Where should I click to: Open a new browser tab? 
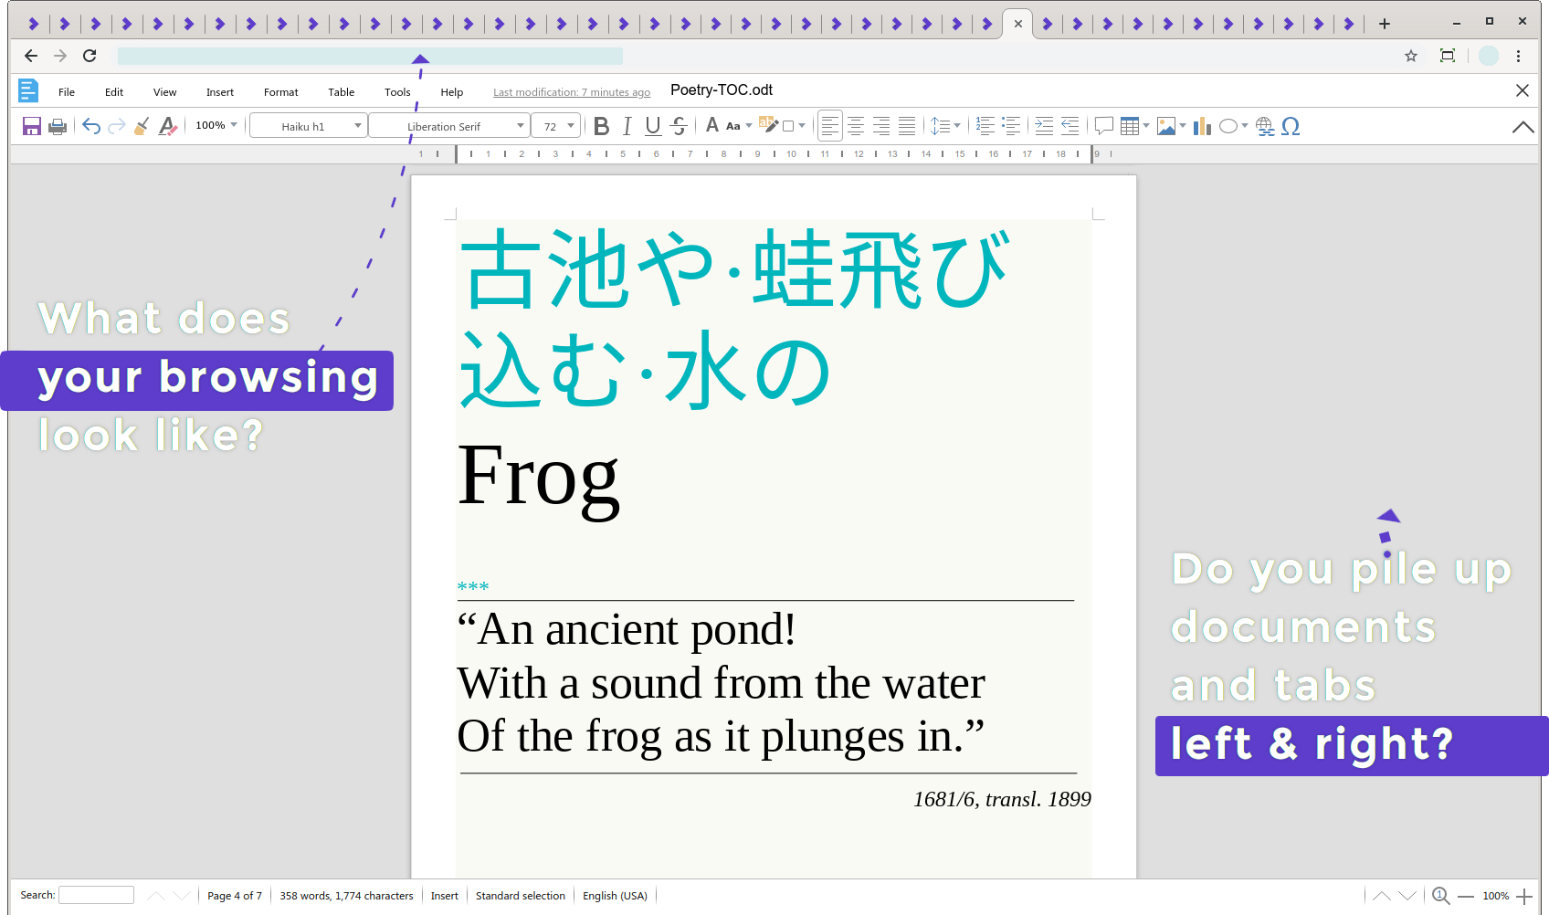click(1385, 24)
